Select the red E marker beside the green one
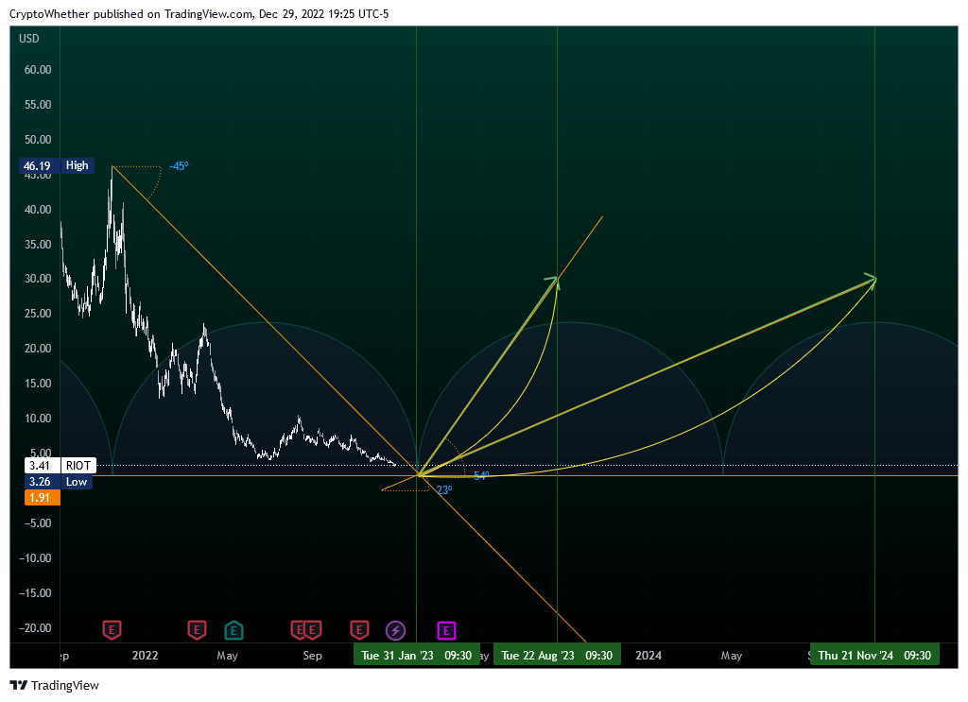 click(197, 630)
